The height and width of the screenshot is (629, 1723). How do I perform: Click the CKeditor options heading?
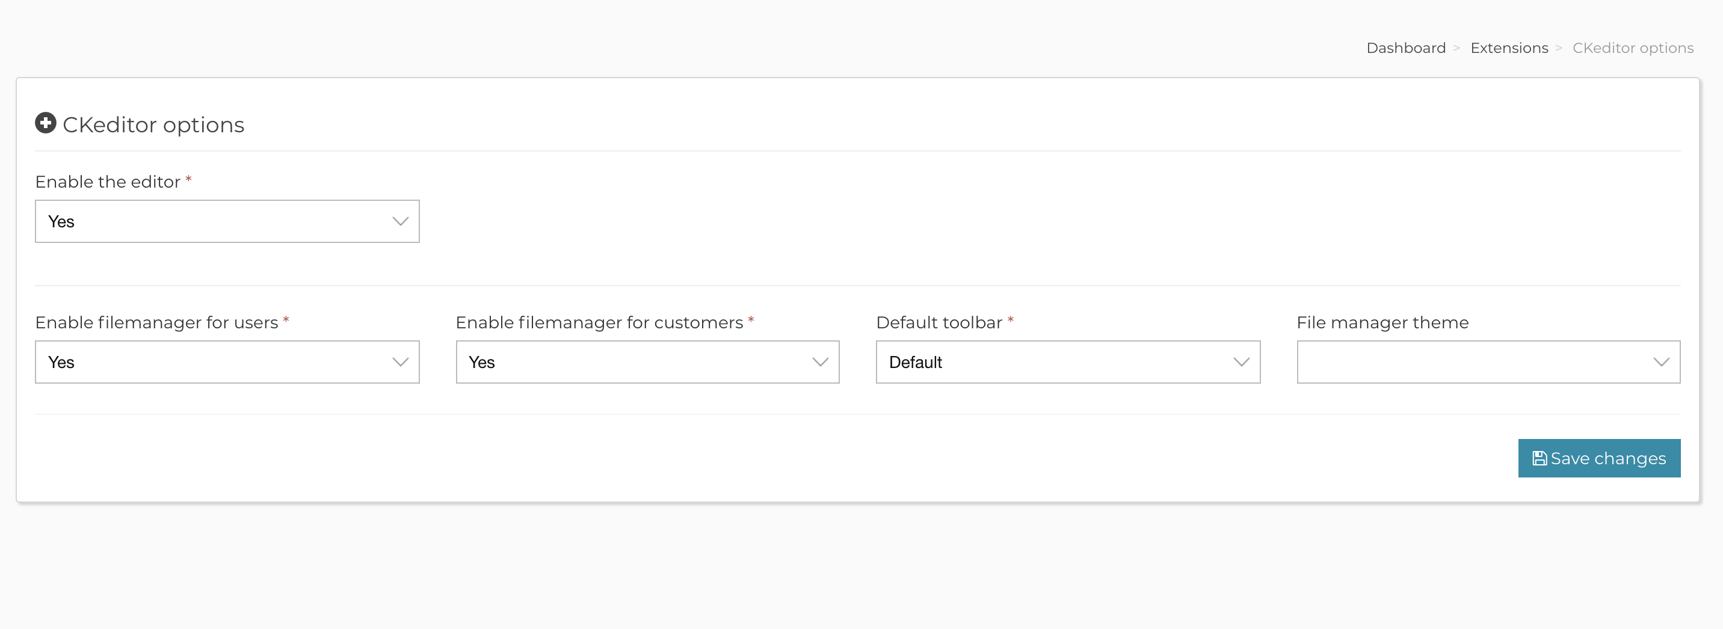pyautogui.click(x=153, y=125)
